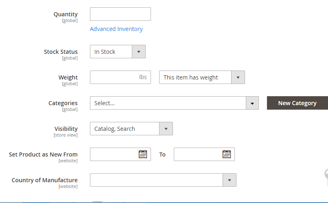
Task: Click the Set Product as New From date field
Action: 114,154
